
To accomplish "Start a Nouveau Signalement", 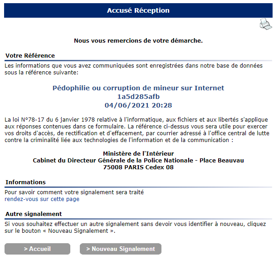I will 121,249.
